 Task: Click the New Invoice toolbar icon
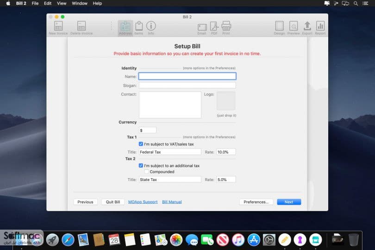58,28
